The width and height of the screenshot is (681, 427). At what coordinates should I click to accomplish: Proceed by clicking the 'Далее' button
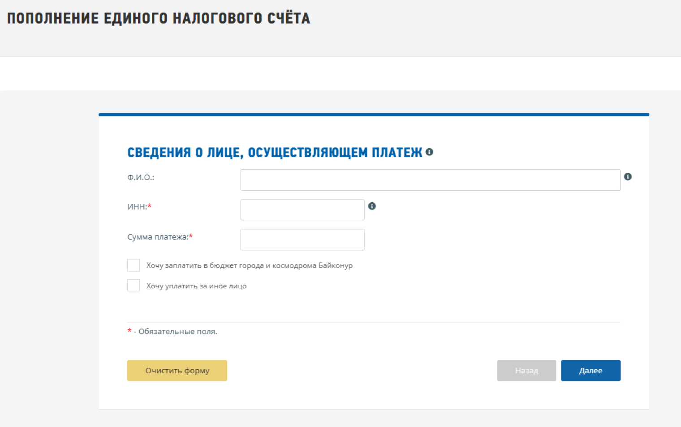click(590, 371)
